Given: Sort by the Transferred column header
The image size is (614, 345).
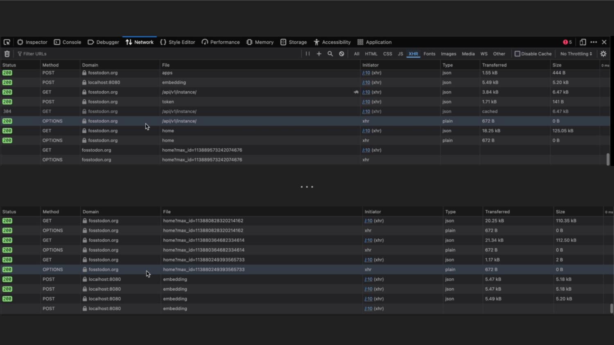Looking at the screenshot, I should (x=494, y=65).
